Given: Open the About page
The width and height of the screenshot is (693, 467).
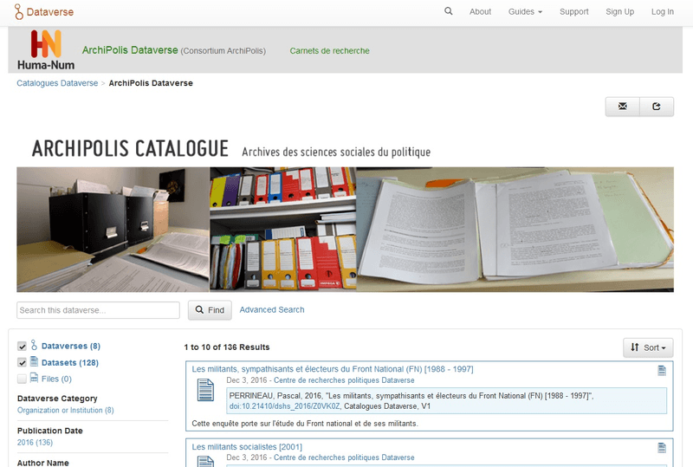Looking at the screenshot, I should pyautogui.click(x=480, y=12).
